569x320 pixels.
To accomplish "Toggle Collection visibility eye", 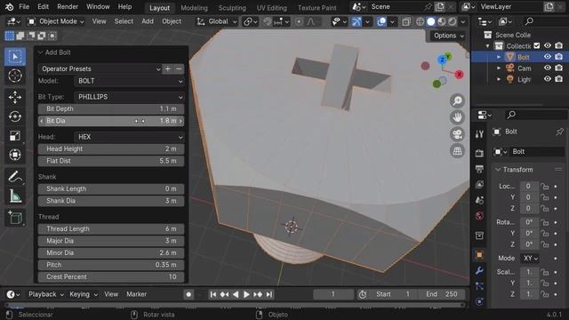I will (548, 45).
